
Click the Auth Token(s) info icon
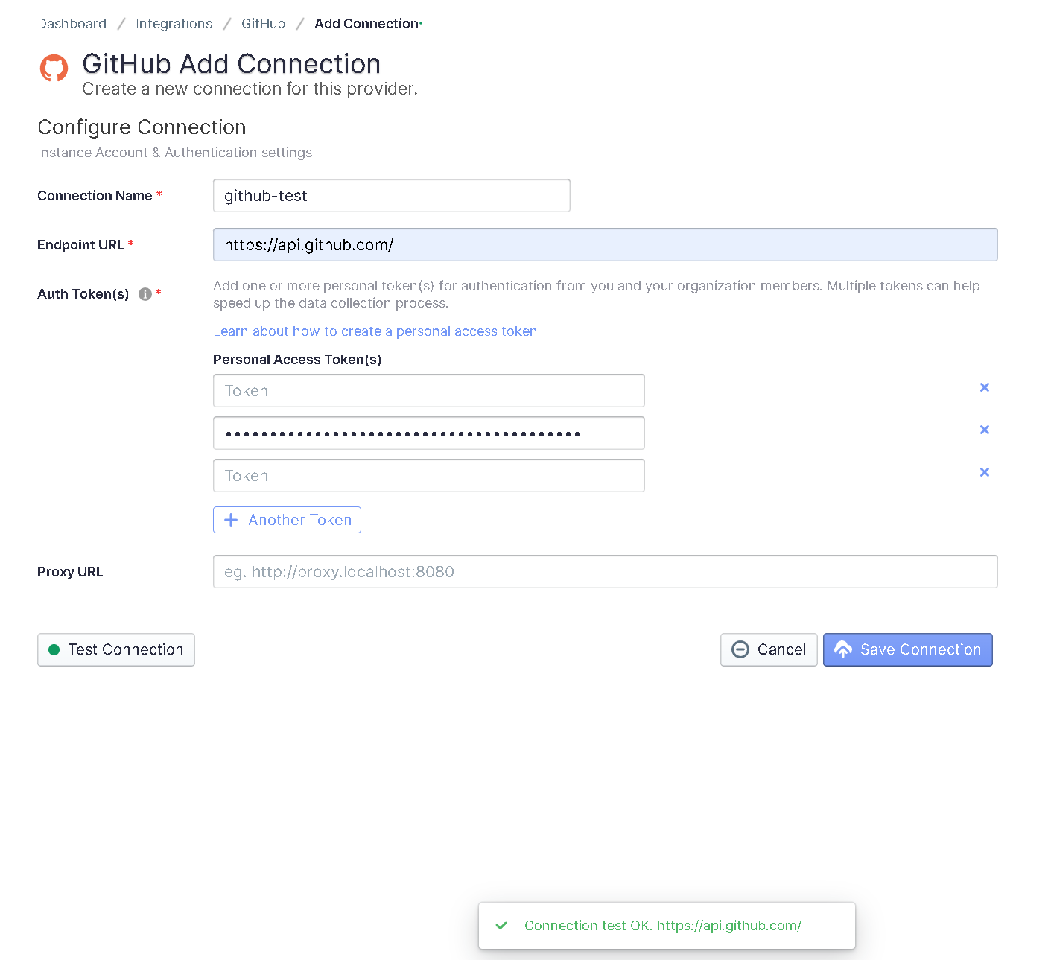coord(145,294)
